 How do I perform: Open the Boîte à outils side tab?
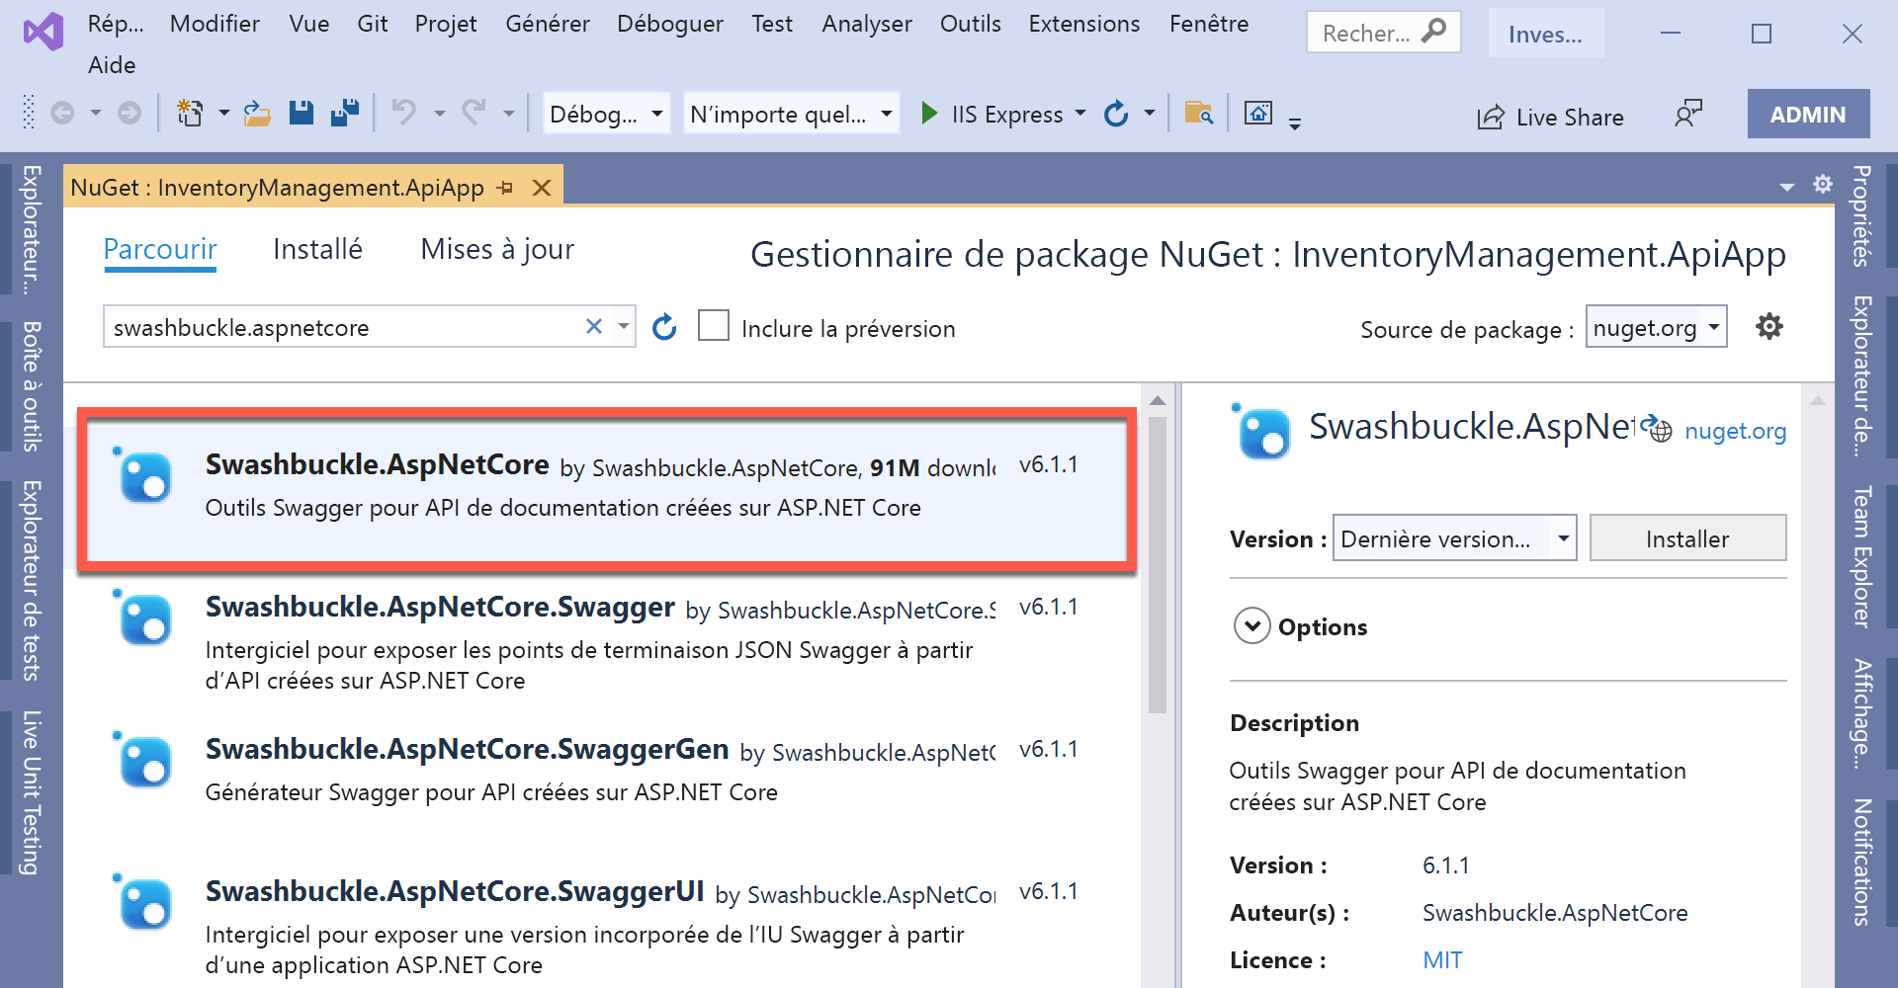click(x=33, y=385)
